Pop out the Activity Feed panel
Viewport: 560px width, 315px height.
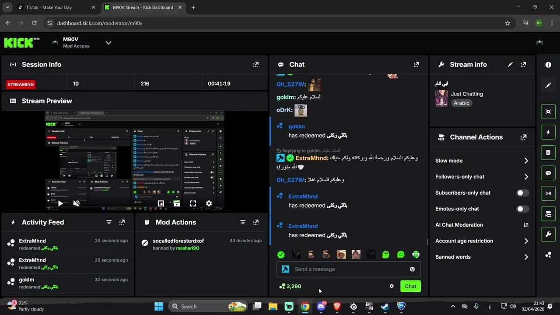pos(122,222)
